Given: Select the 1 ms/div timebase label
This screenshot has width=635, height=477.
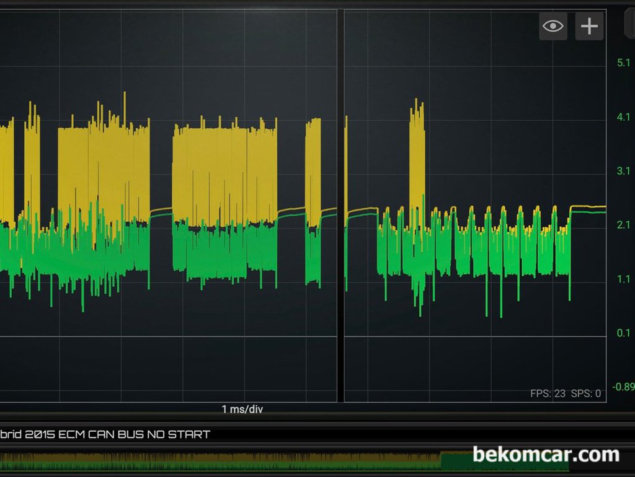Looking at the screenshot, I should (242, 409).
